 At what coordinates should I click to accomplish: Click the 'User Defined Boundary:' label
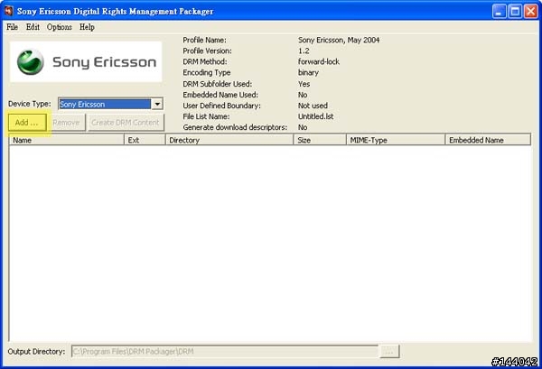221,106
